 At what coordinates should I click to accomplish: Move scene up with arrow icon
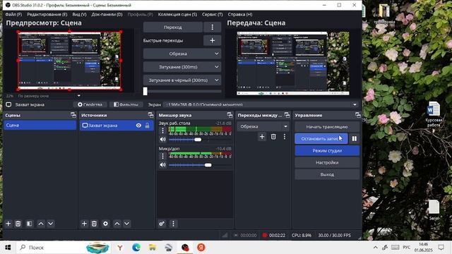(41, 224)
